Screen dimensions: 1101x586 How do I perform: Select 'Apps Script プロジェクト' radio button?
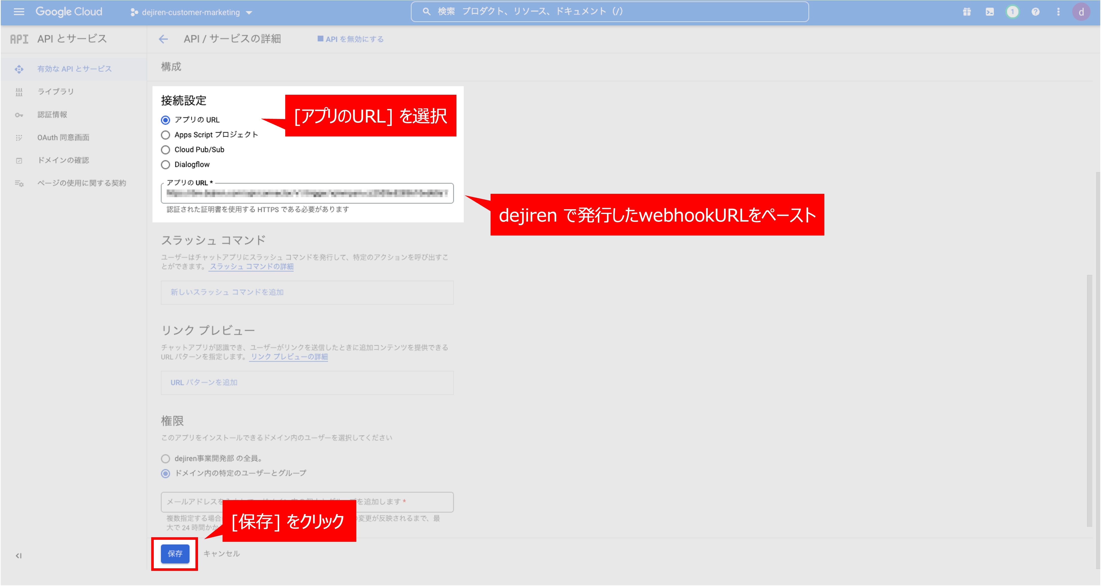[x=165, y=135]
